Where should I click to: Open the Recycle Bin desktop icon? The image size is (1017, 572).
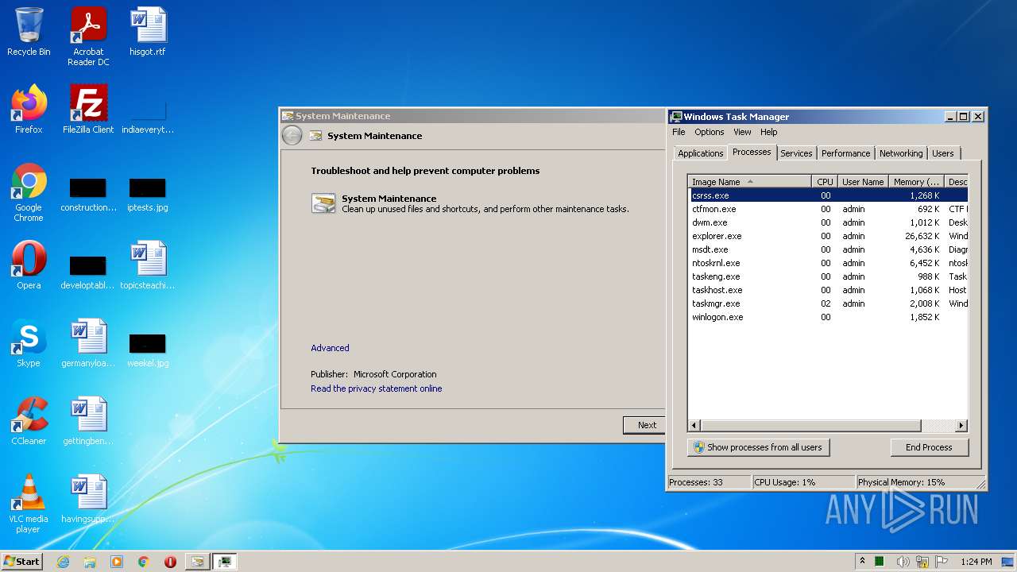29,32
